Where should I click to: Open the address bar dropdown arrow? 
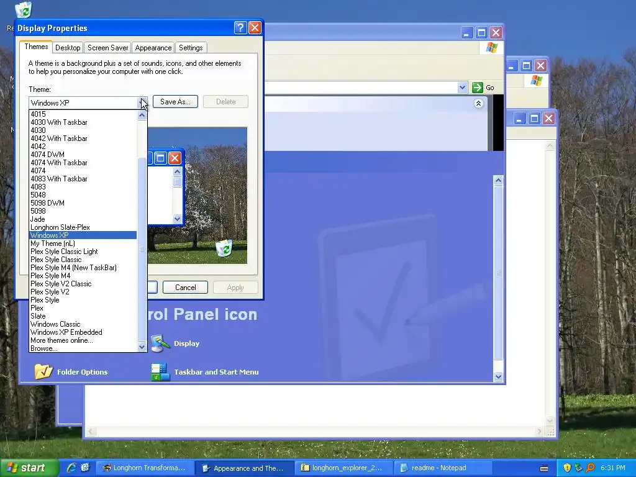tap(462, 87)
